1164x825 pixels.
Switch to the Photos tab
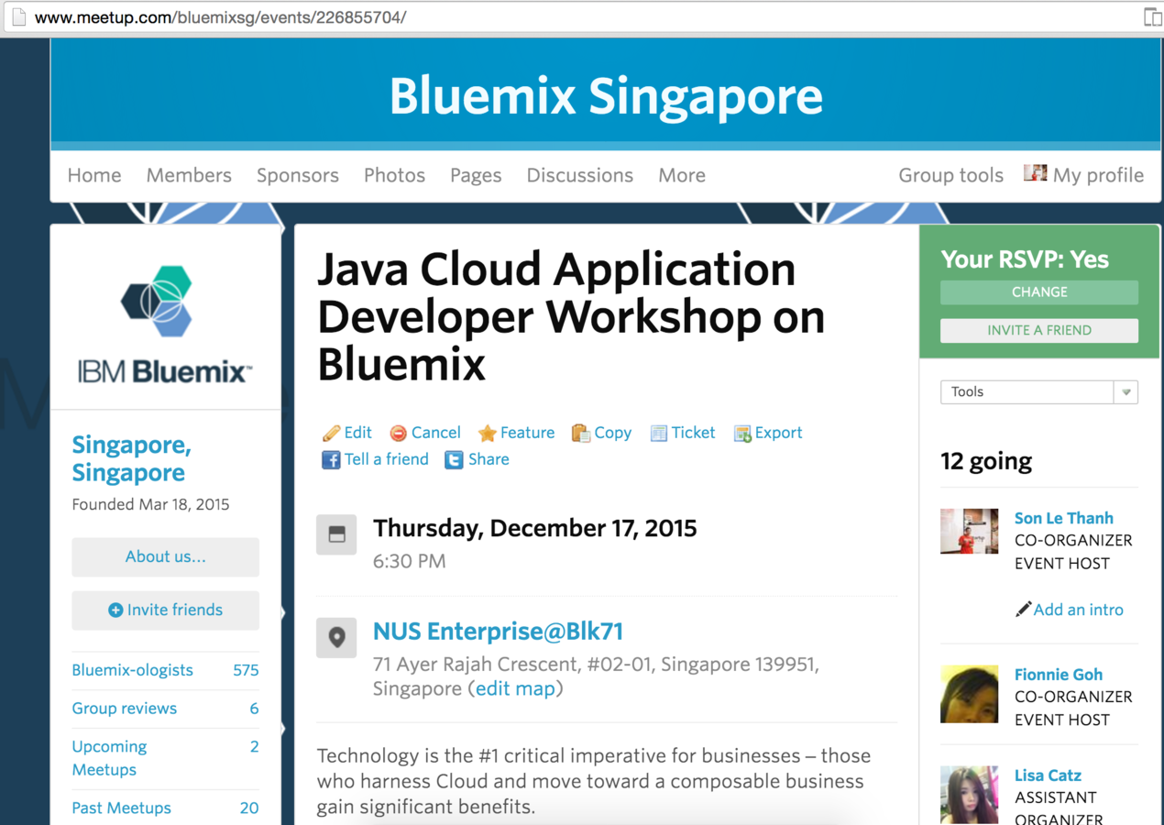click(394, 175)
